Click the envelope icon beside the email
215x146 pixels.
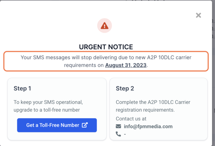(x=119, y=126)
